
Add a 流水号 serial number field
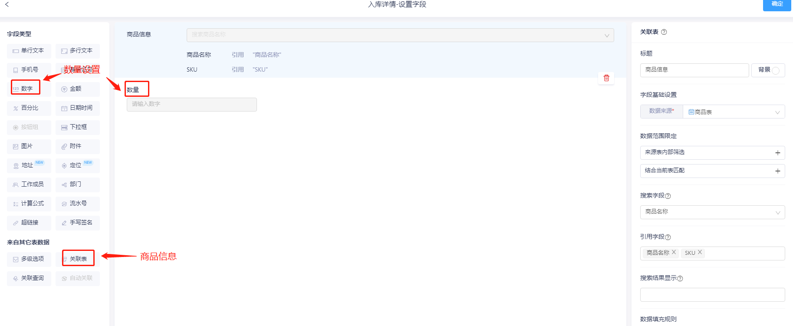pyautogui.click(x=78, y=204)
